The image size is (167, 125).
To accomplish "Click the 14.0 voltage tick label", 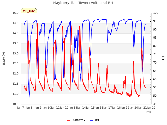I will 15,33.
